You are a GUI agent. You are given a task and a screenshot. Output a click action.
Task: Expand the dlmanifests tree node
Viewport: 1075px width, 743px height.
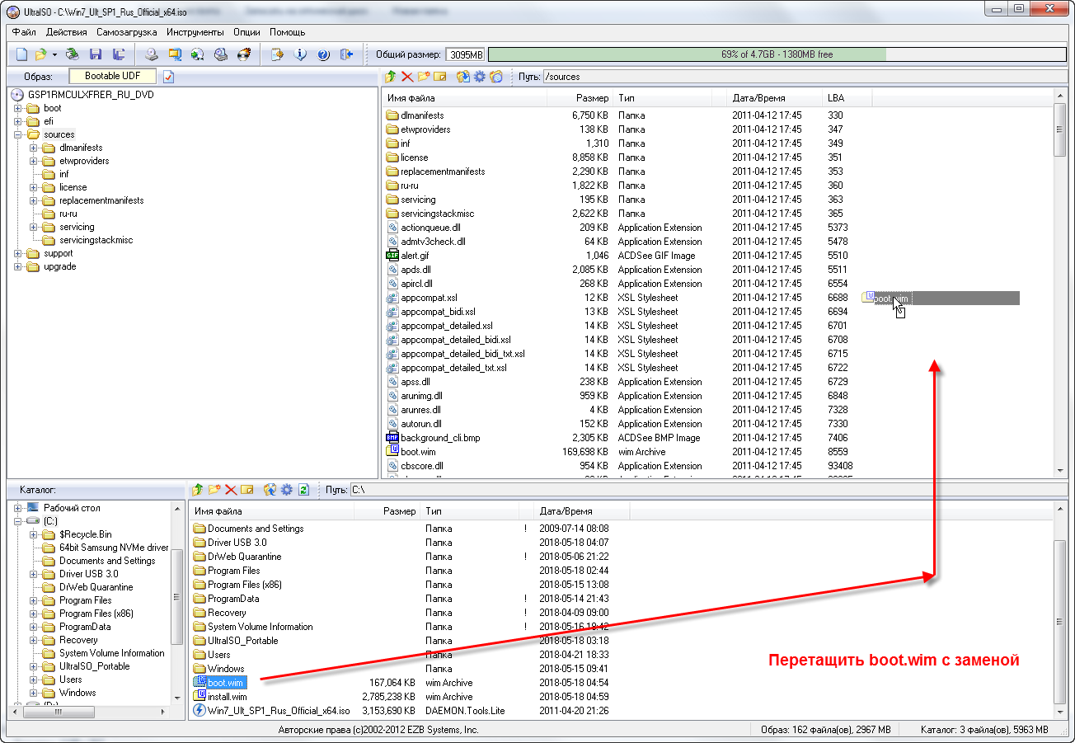point(33,148)
